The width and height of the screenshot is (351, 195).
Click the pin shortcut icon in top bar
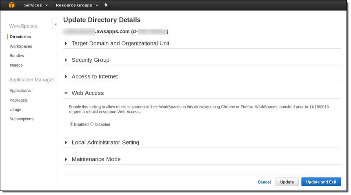point(106,5)
